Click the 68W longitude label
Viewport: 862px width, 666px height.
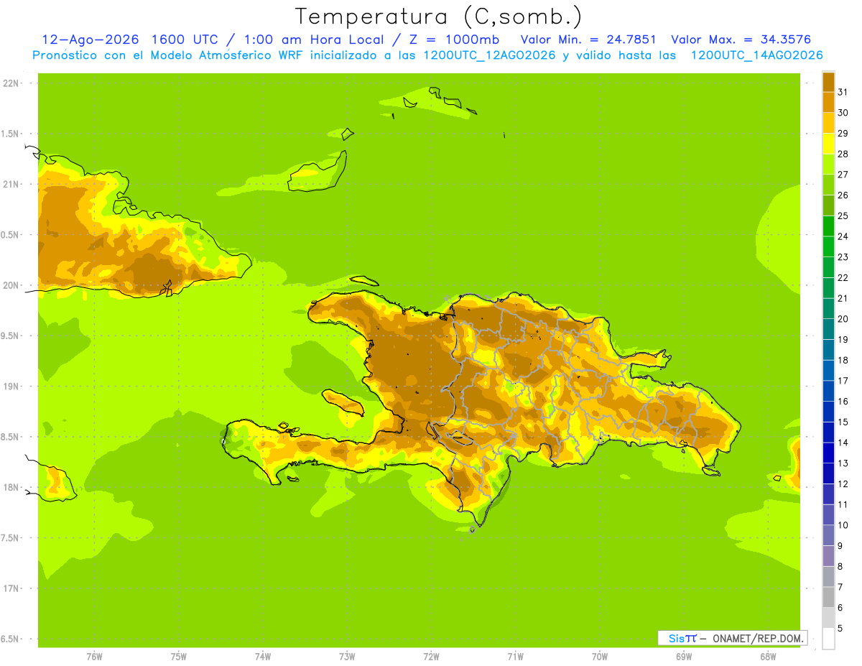767,657
